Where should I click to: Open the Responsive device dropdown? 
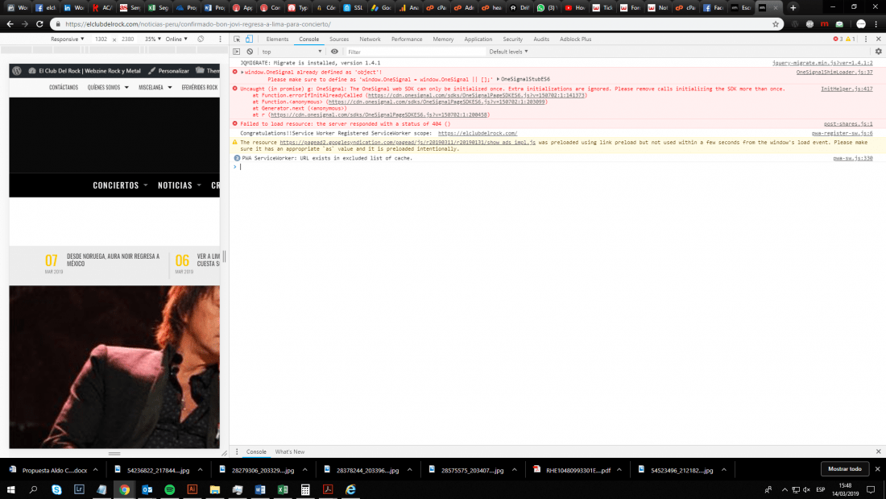pos(67,39)
